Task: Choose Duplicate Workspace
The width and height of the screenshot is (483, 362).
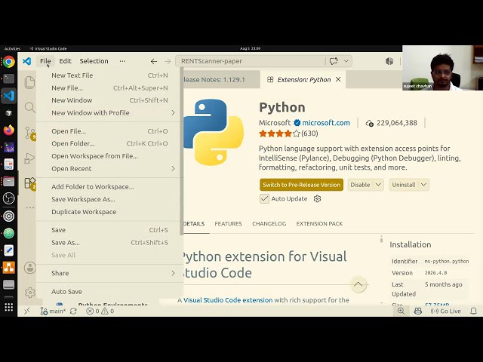Action: [x=109, y=212]
